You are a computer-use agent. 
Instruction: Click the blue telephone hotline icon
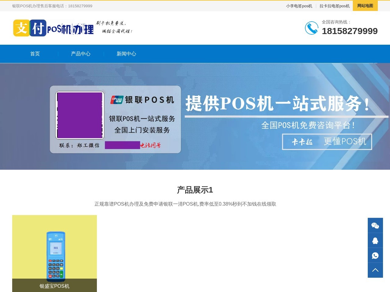(311, 28)
